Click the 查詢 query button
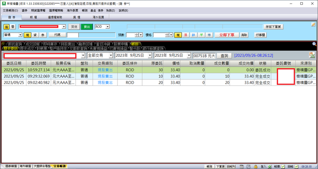 click(224, 55)
